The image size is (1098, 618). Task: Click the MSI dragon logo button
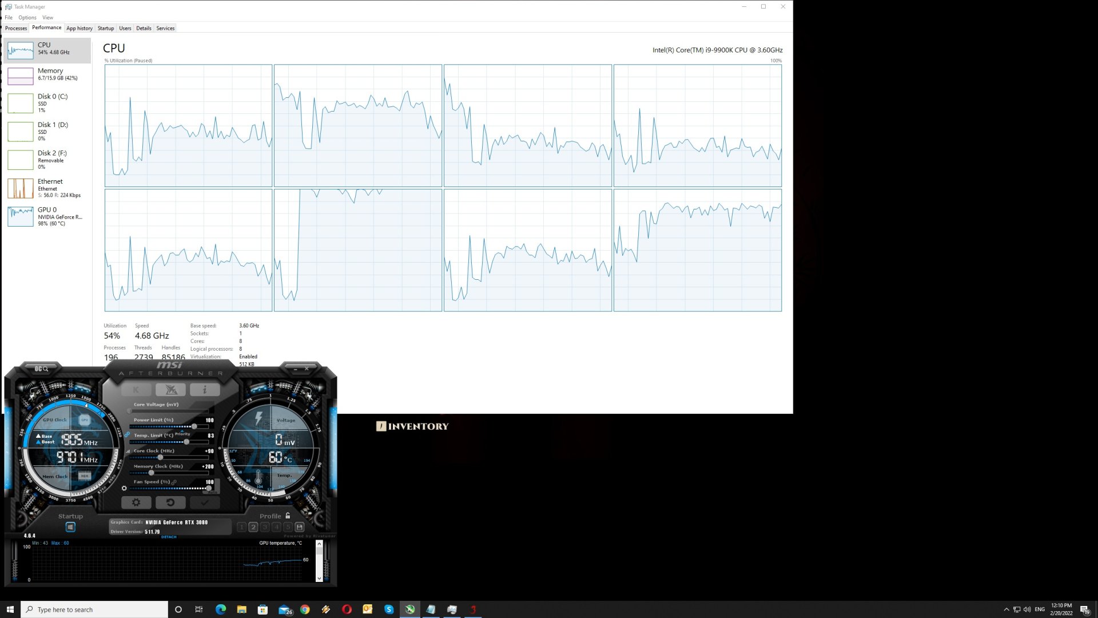pos(170,390)
